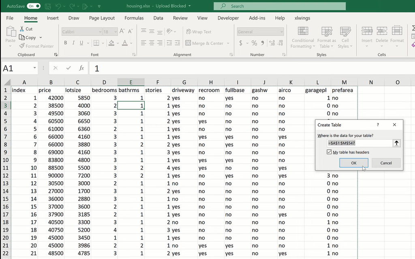Toggle Bold formatting
415x259 pixels.
[x=65, y=43]
